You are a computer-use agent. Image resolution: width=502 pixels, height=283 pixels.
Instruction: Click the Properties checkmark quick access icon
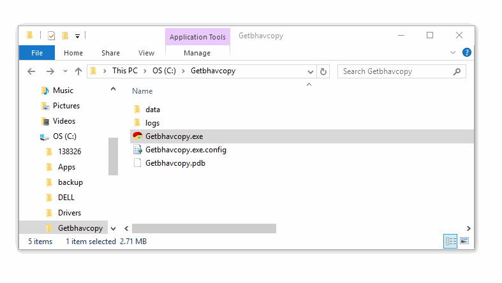click(x=51, y=36)
